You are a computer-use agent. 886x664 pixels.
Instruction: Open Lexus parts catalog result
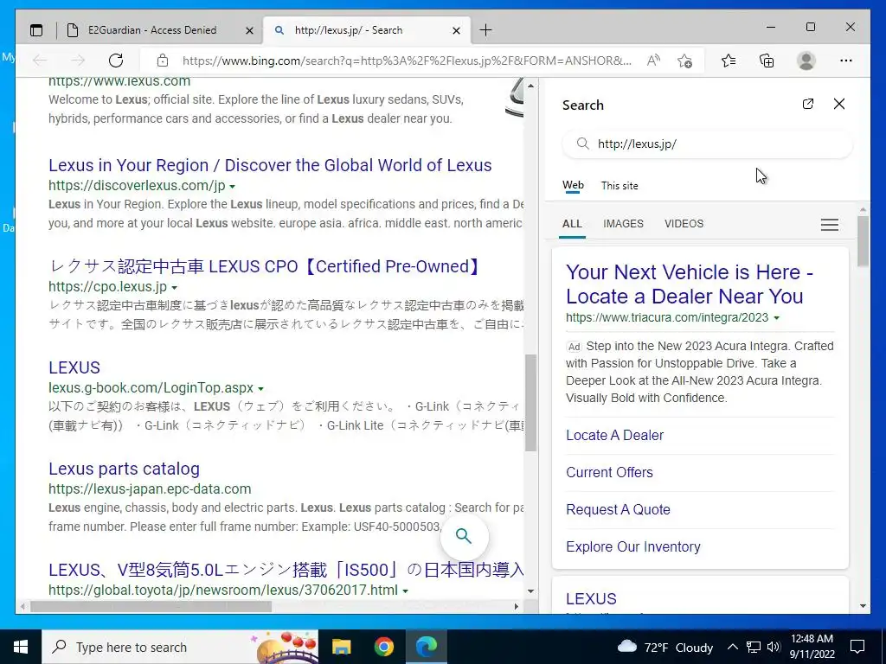(125, 469)
